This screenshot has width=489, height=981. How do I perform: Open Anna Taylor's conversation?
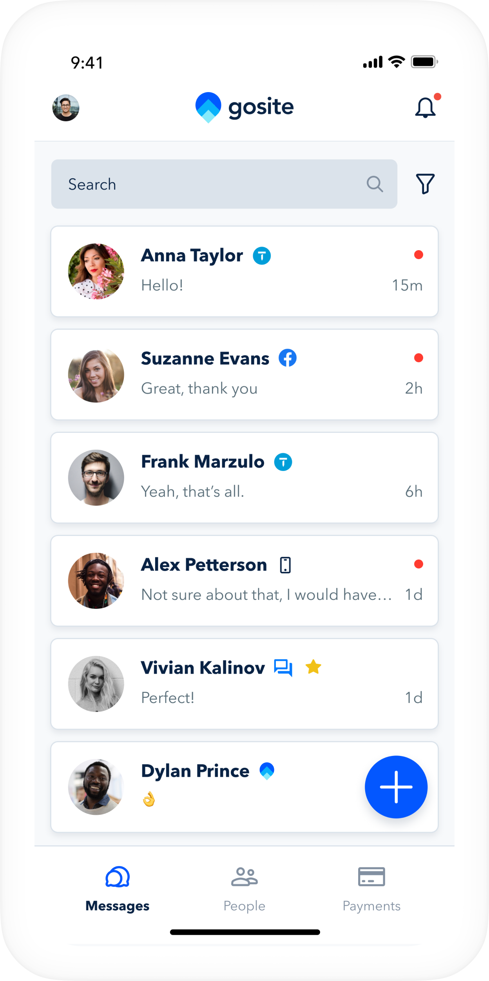244,271
